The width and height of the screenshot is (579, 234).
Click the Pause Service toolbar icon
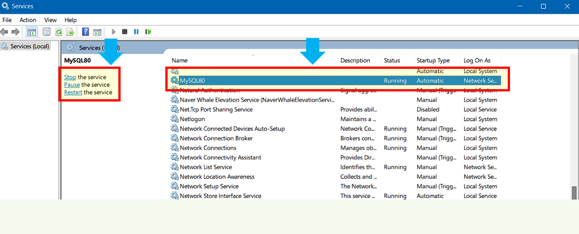click(x=136, y=32)
